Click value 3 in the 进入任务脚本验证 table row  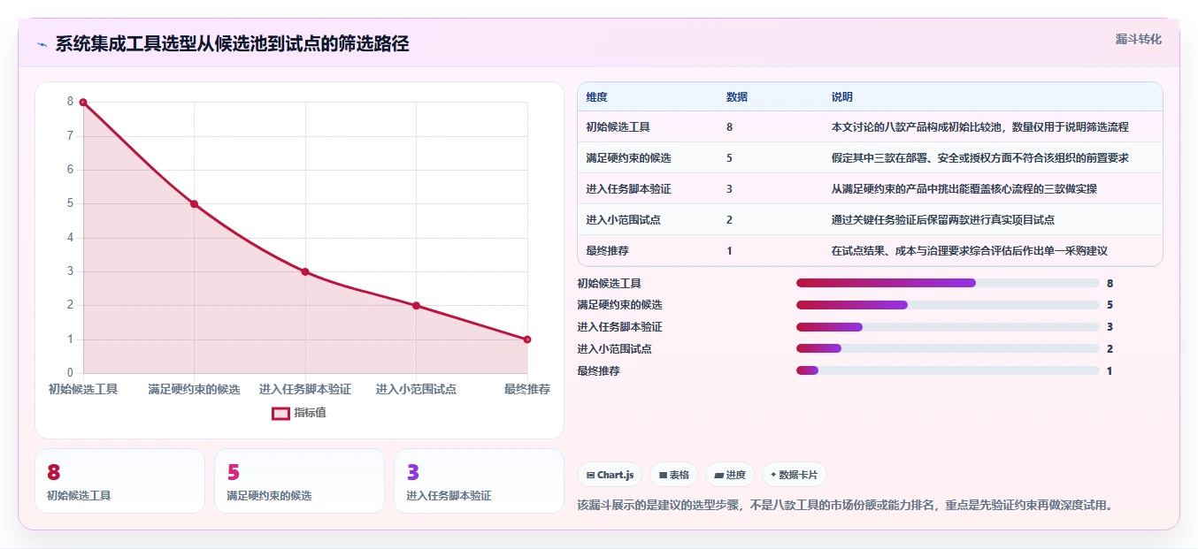tap(729, 189)
